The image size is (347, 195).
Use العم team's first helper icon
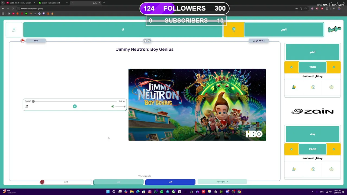[x=294, y=87]
